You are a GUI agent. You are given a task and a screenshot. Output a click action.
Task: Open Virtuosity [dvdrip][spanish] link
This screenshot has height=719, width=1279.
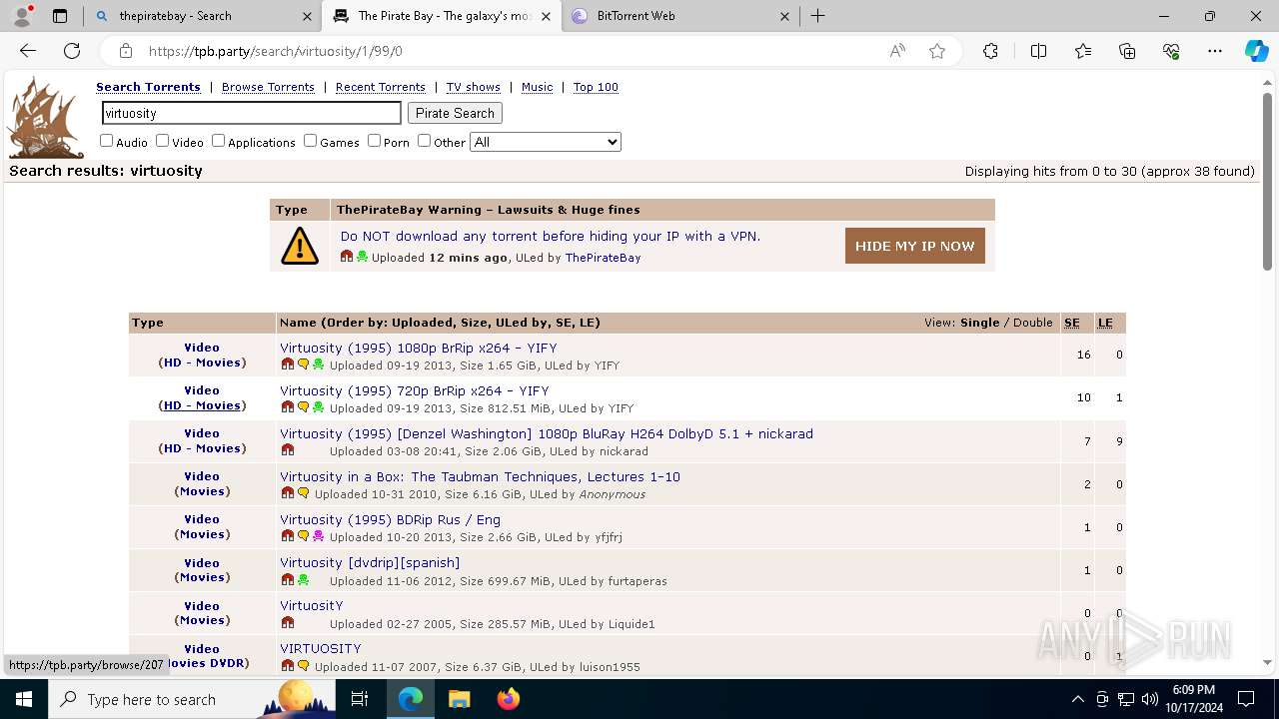tap(370, 562)
